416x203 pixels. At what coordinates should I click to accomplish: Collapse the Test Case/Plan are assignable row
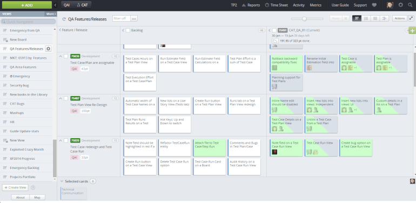click(61, 56)
